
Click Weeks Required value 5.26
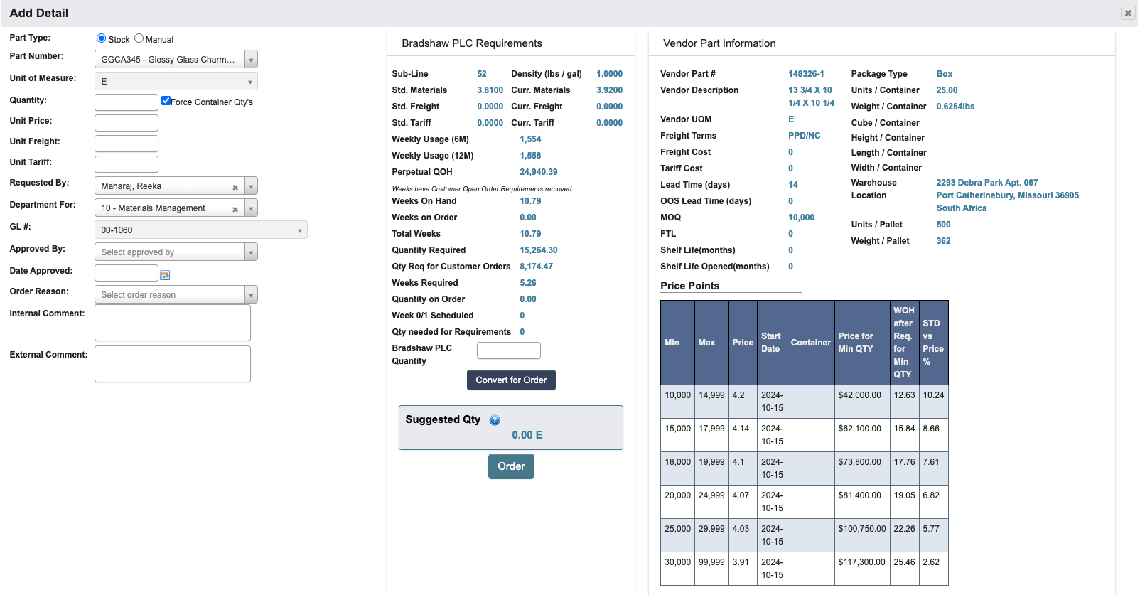point(528,283)
